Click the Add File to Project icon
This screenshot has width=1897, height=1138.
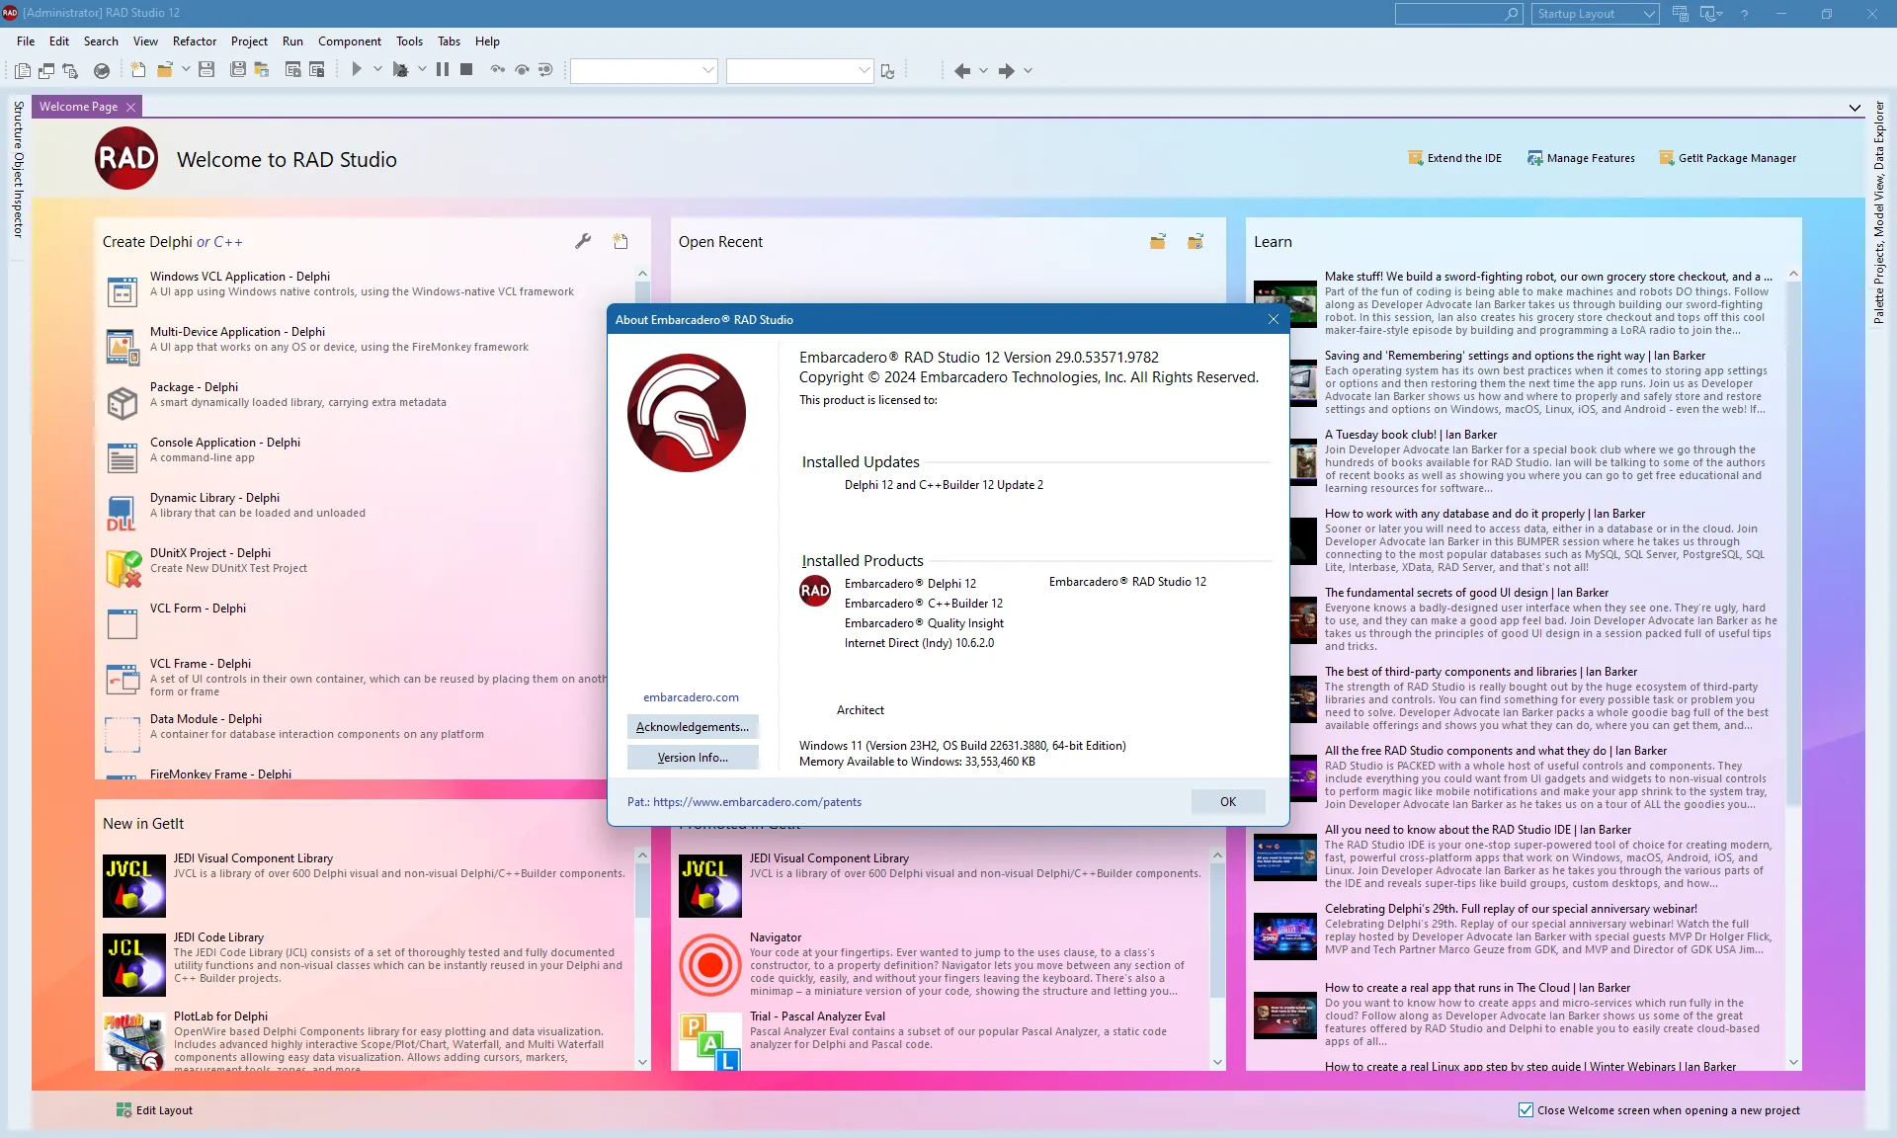(293, 70)
